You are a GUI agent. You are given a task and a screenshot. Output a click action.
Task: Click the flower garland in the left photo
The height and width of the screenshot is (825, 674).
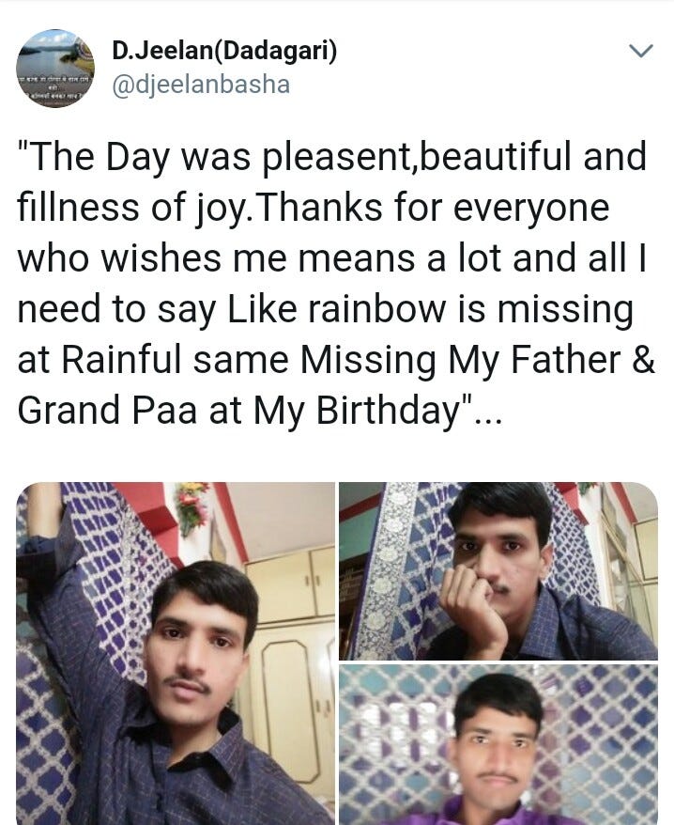pyautogui.click(x=191, y=506)
